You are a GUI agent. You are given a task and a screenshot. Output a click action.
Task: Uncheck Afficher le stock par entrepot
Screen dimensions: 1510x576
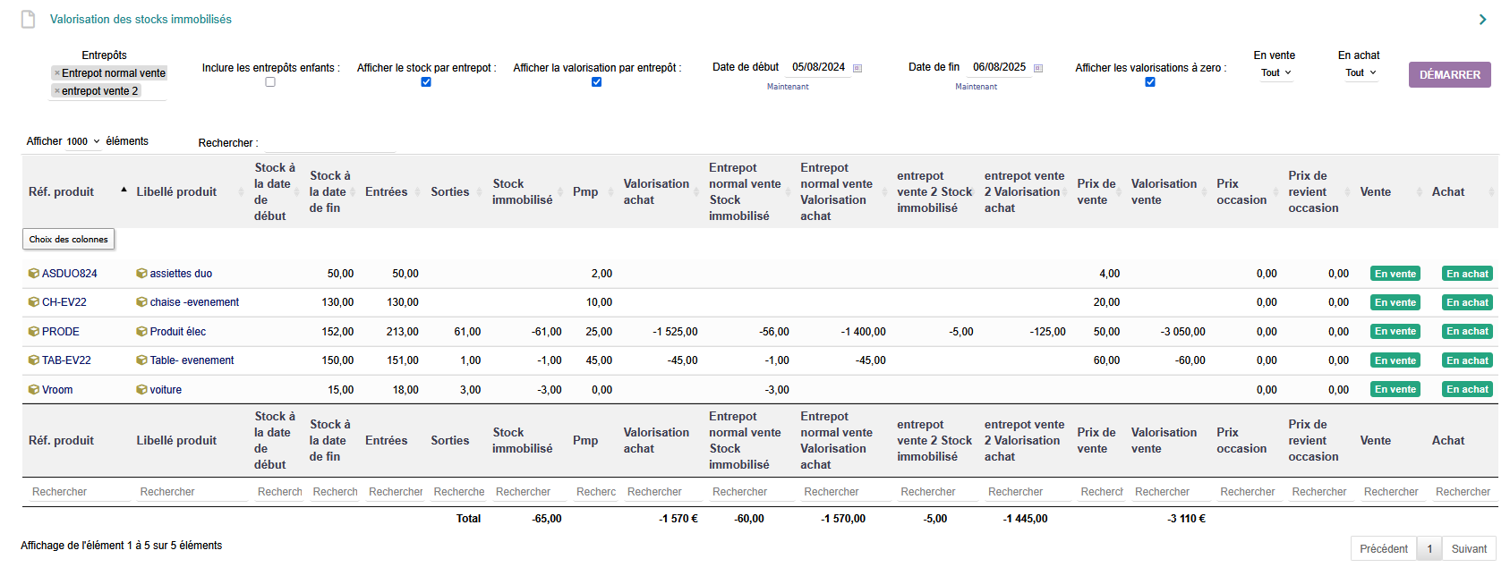[426, 82]
